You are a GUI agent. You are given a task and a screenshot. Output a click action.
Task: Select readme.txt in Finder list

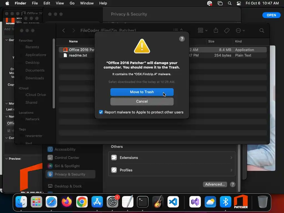coord(163,55)
